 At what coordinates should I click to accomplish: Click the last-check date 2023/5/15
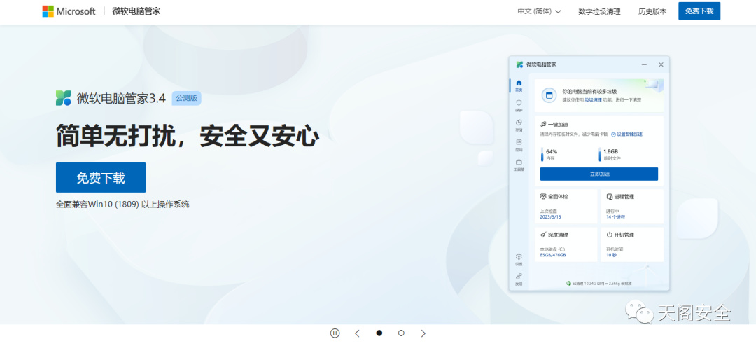click(x=551, y=216)
